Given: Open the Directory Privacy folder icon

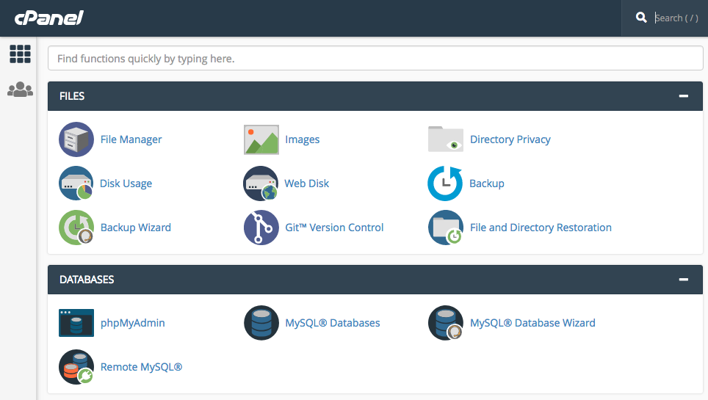Looking at the screenshot, I should pos(446,139).
